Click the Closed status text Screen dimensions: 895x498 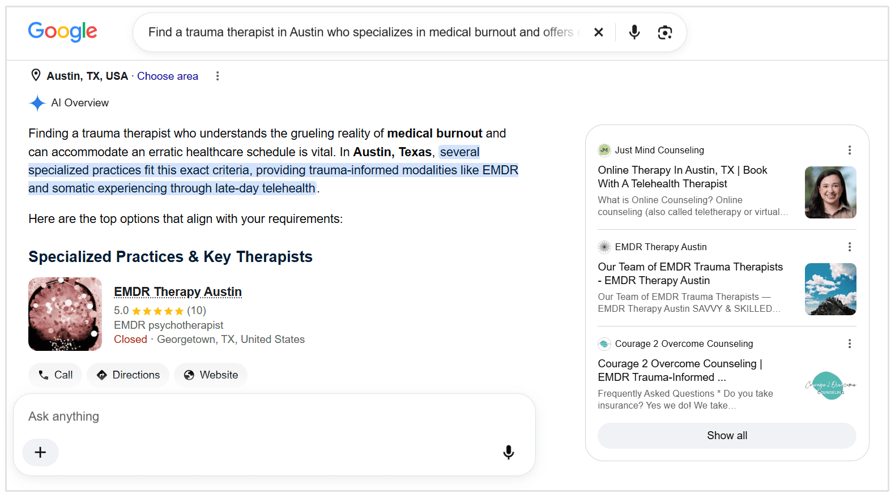[x=130, y=340]
